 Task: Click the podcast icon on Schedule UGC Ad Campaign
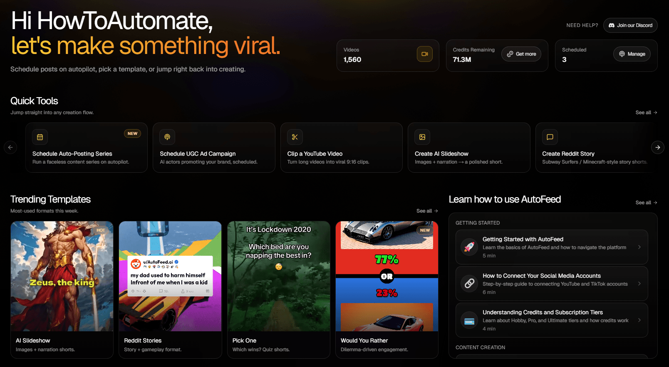(x=167, y=137)
